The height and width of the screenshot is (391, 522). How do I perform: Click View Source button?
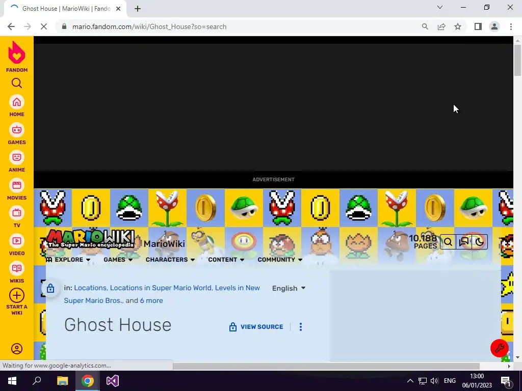[x=256, y=327]
